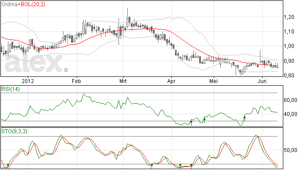
Task: Click the RSI buy arrow in late May
Action: (x=245, y=118)
